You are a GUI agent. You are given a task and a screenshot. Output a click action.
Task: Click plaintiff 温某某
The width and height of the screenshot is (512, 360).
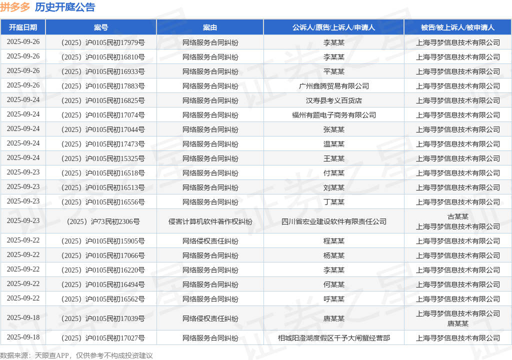(333, 144)
